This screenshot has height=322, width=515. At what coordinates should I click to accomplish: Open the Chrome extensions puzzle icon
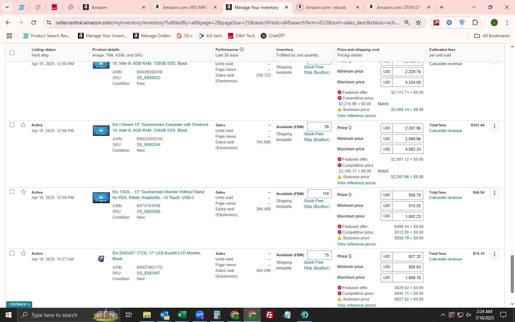pyautogui.click(x=475, y=23)
